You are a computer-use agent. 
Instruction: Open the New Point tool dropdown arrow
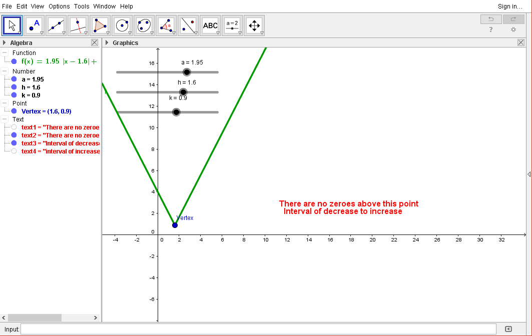click(x=42, y=33)
